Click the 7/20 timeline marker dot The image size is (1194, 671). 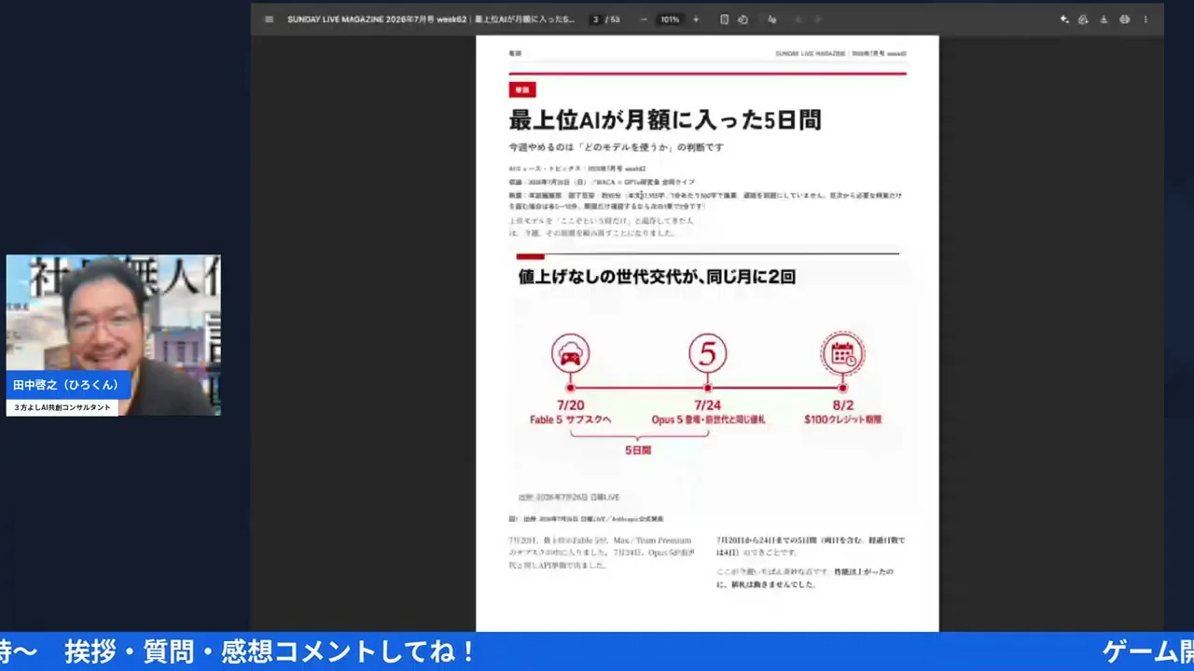click(x=570, y=388)
